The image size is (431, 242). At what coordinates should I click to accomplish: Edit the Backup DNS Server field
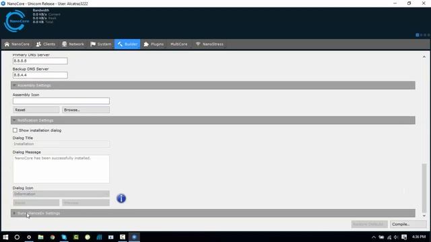coord(40,75)
